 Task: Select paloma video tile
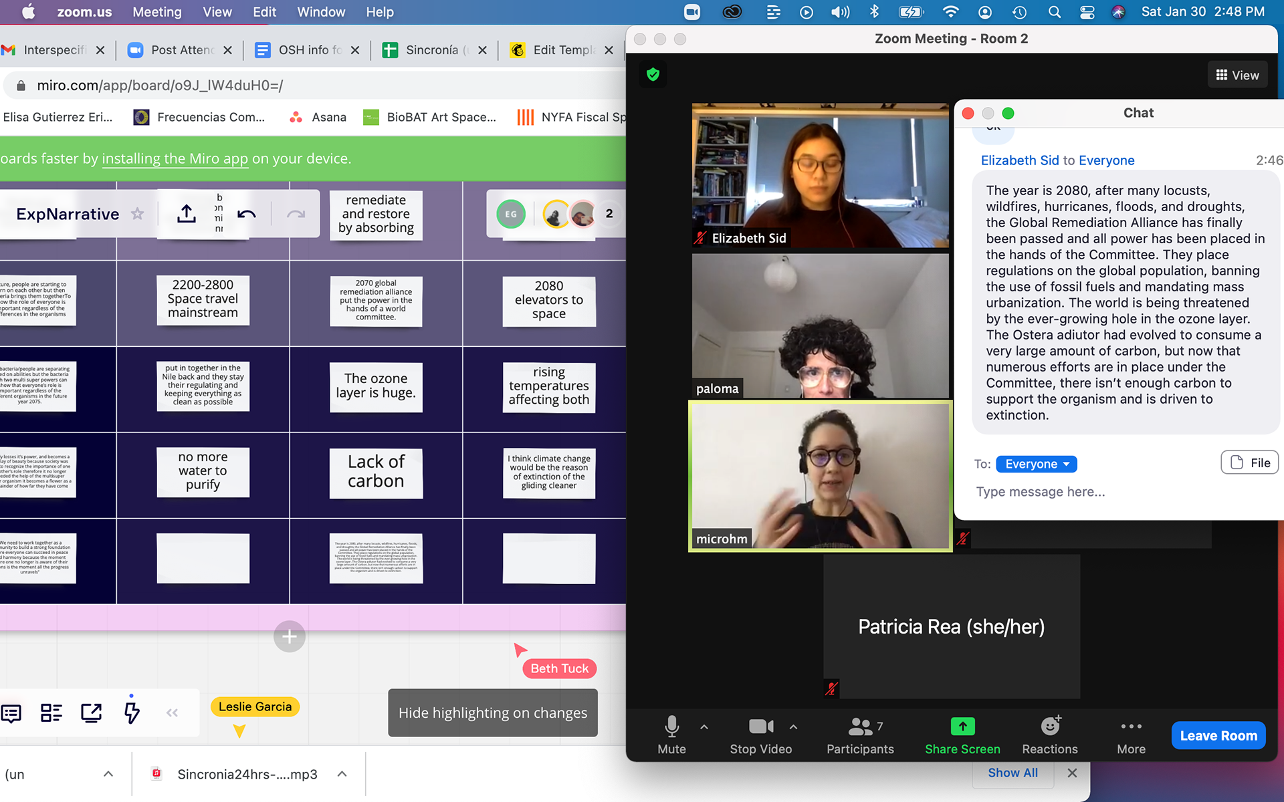pyautogui.click(x=820, y=326)
